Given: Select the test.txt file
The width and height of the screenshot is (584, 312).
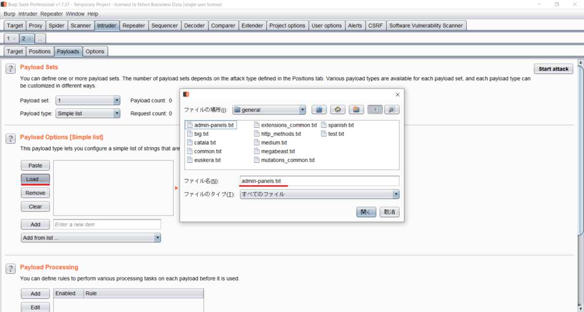Looking at the screenshot, I should coord(332,134).
